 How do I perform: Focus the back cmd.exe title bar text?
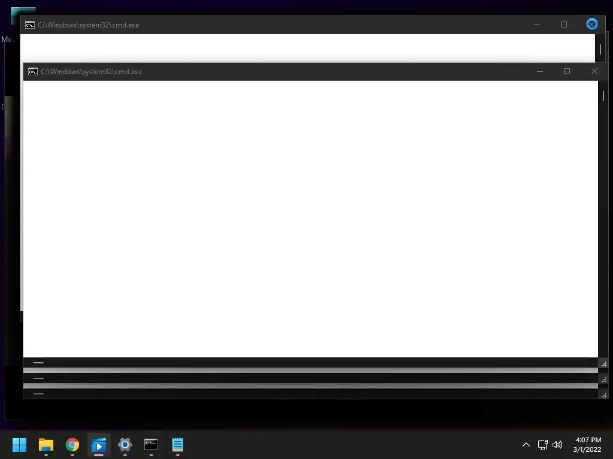coord(89,25)
